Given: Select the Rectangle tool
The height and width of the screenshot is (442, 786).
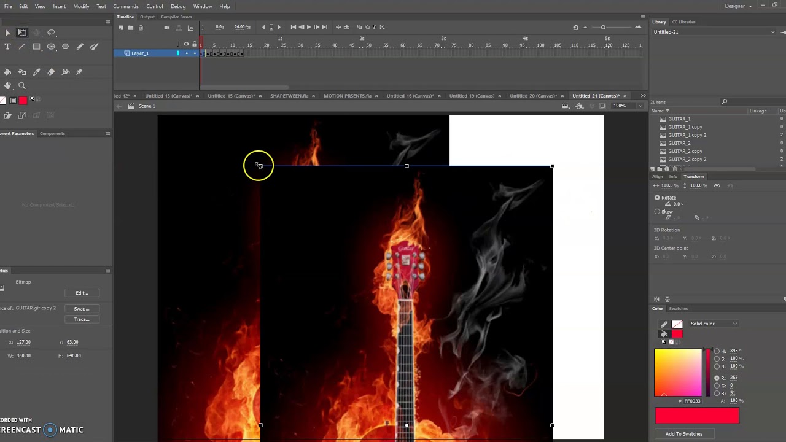Looking at the screenshot, I should 36,47.
